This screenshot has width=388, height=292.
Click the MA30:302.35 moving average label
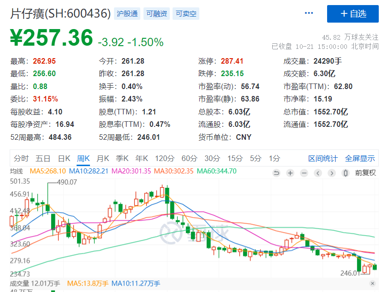[x=173, y=171]
